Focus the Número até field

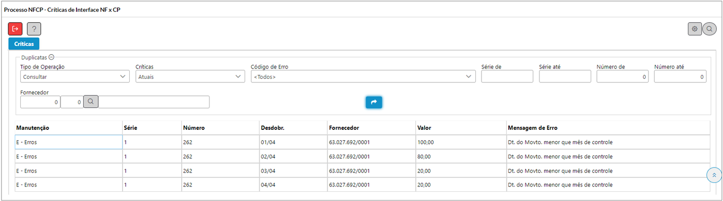click(680, 76)
